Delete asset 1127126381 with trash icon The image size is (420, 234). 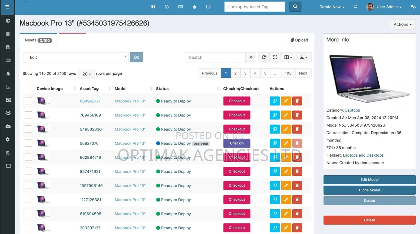pyautogui.click(x=297, y=200)
